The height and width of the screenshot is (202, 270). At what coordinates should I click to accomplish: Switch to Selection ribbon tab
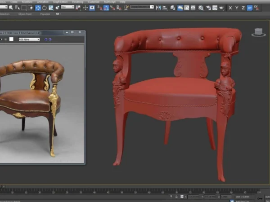click(x=4, y=14)
